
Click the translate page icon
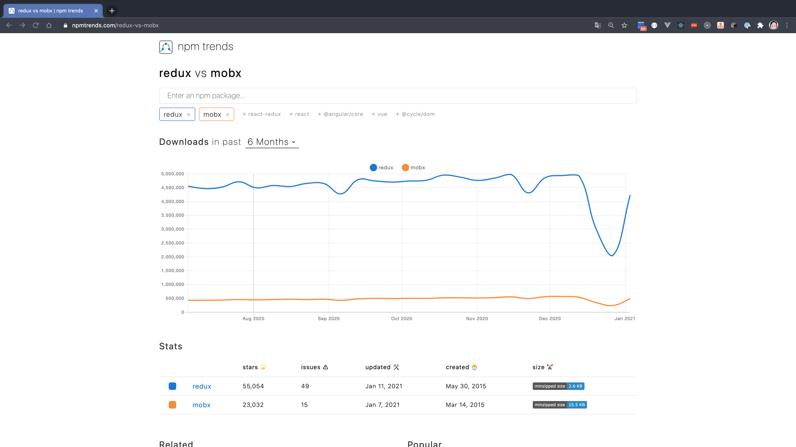[598, 25]
